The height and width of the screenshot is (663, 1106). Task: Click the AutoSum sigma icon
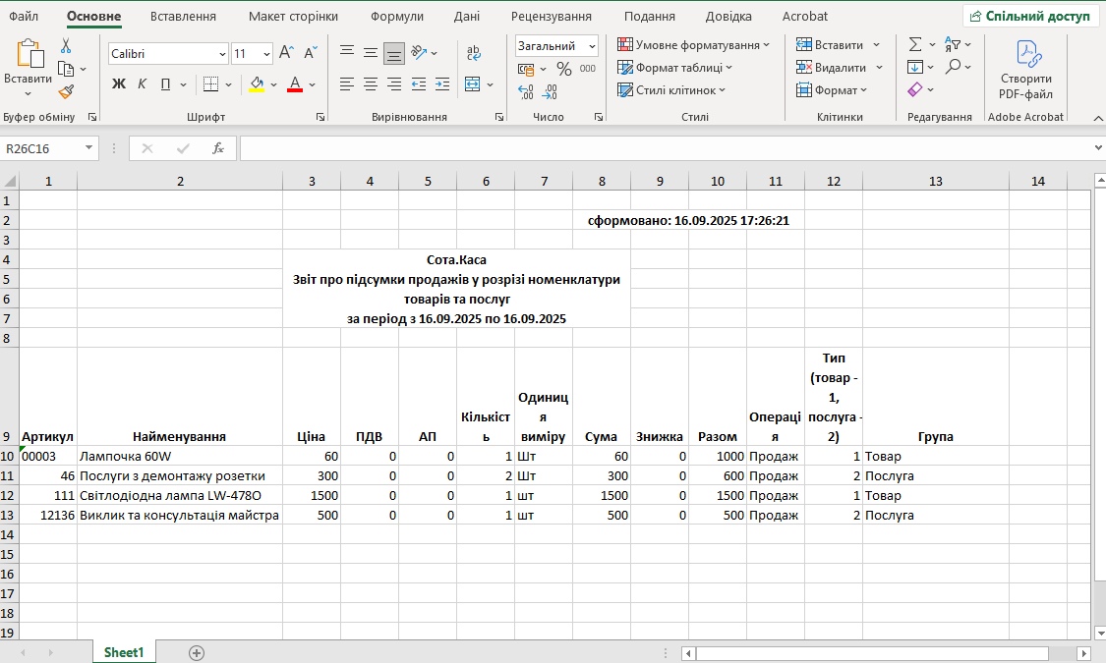pos(915,45)
